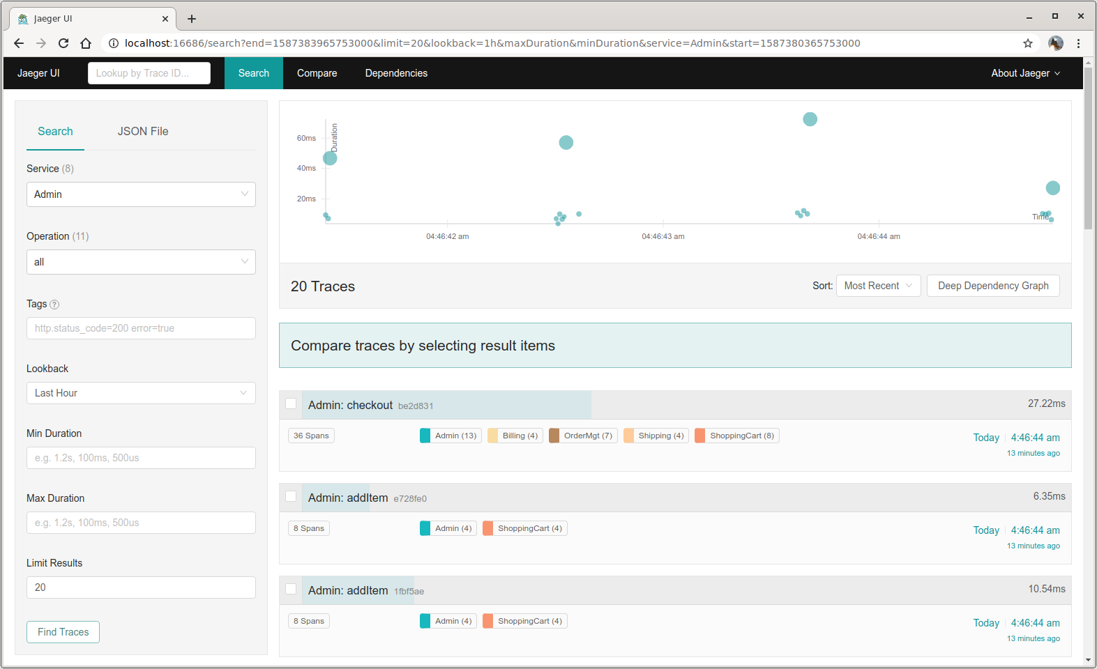Open the Service dropdown showing Admin

141,194
